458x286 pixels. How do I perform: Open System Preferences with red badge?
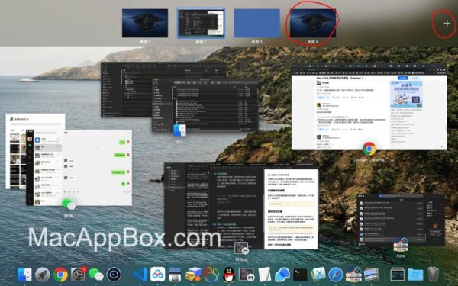click(79, 275)
